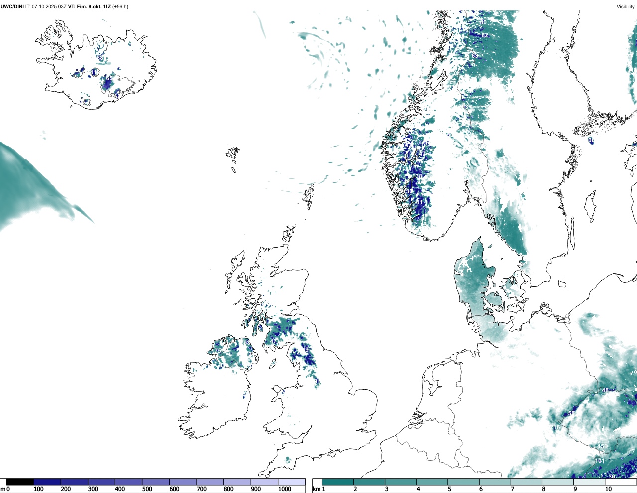Click the 600–700 m legend swatch
Image resolution: width=637 pixels, height=493 pixels.
(x=183, y=482)
